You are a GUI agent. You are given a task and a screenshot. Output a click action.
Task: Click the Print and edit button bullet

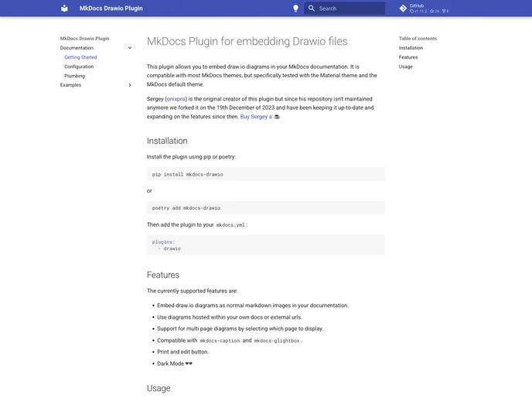coord(182,352)
